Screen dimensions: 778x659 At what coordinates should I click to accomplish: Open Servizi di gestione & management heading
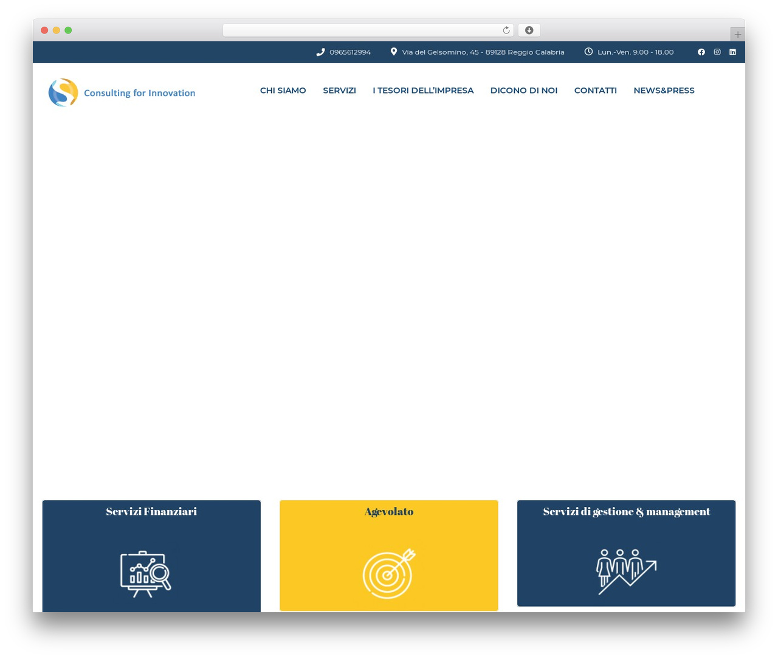point(627,512)
